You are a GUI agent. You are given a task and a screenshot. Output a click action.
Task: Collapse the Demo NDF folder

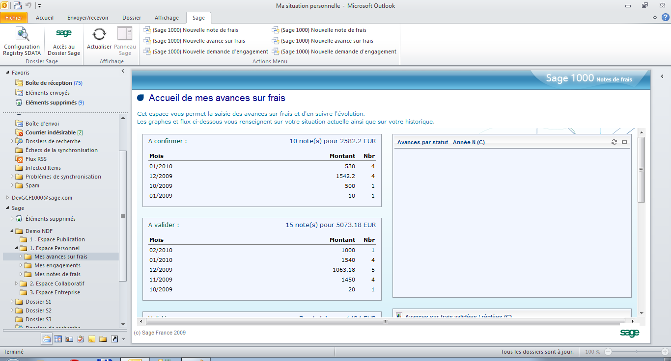(x=12, y=231)
